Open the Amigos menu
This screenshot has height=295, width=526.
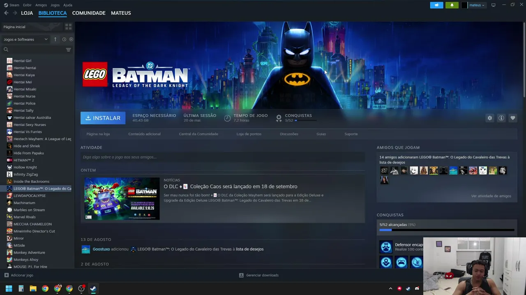pos(41,5)
